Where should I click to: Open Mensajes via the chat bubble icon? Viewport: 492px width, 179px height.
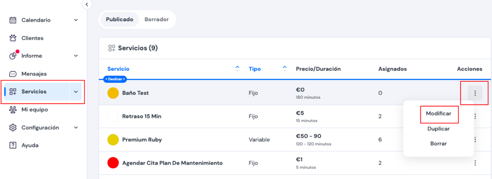coord(13,74)
